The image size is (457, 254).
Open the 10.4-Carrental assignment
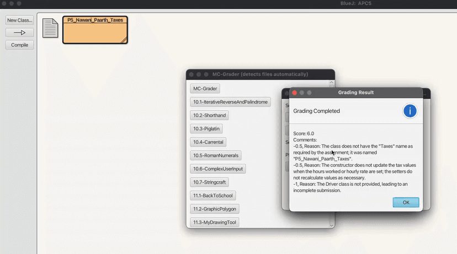(208, 142)
